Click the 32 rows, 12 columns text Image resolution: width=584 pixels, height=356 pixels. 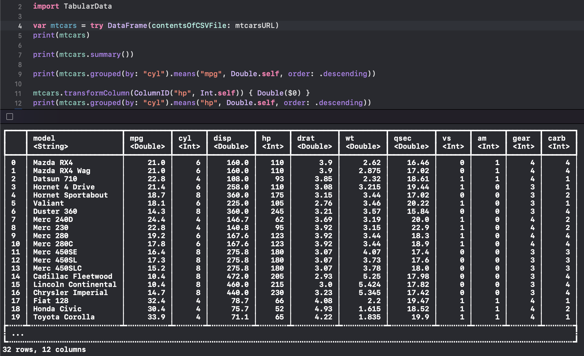tap(44, 349)
